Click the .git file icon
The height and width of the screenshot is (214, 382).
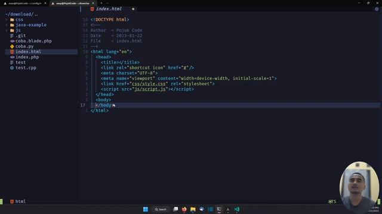tap(12, 36)
